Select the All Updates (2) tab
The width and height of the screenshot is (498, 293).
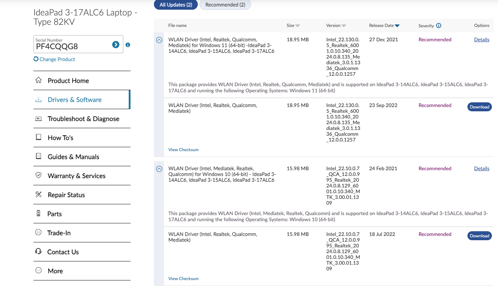coord(176,5)
